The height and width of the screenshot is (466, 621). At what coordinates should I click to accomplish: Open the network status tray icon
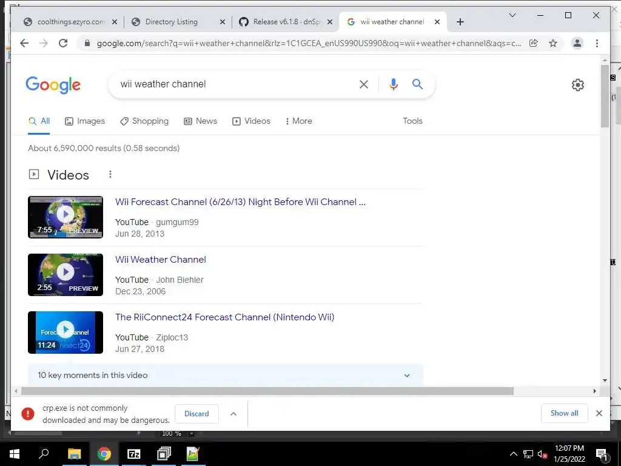(528, 454)
